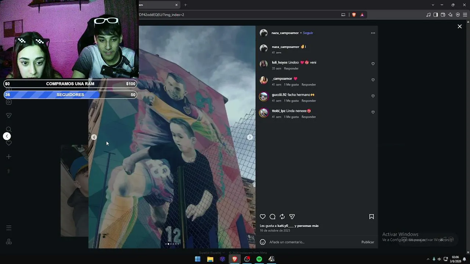
Task: Reply to the _campoamor comment
Action: point(308,85)
